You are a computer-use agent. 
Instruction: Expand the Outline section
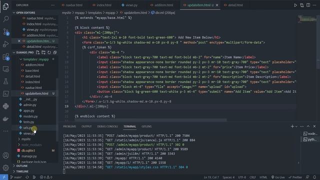point(22,166)
